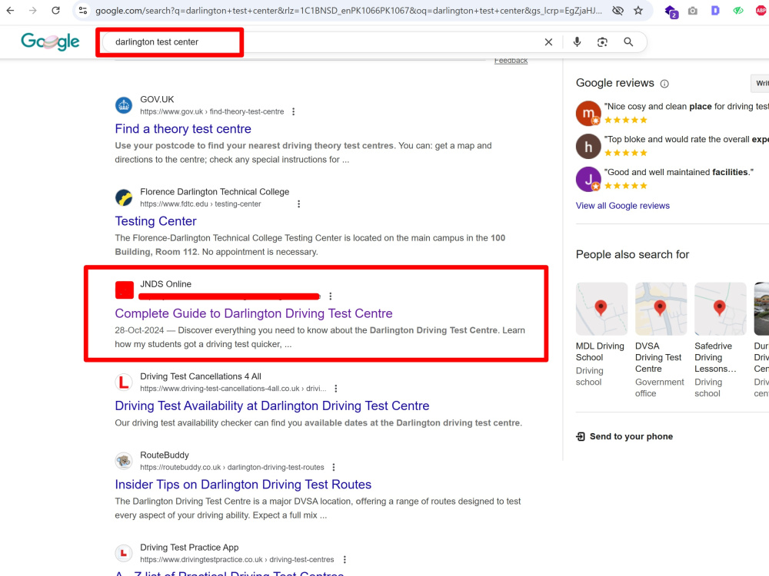Click Florence Darlington Technical College favicon
The width and height of the screenshot is (769, 576).
(124, 197)
